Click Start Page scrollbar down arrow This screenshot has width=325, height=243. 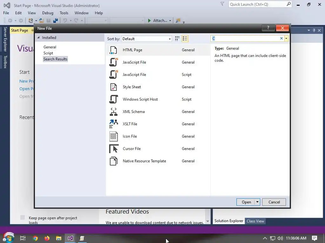point(208,221)
